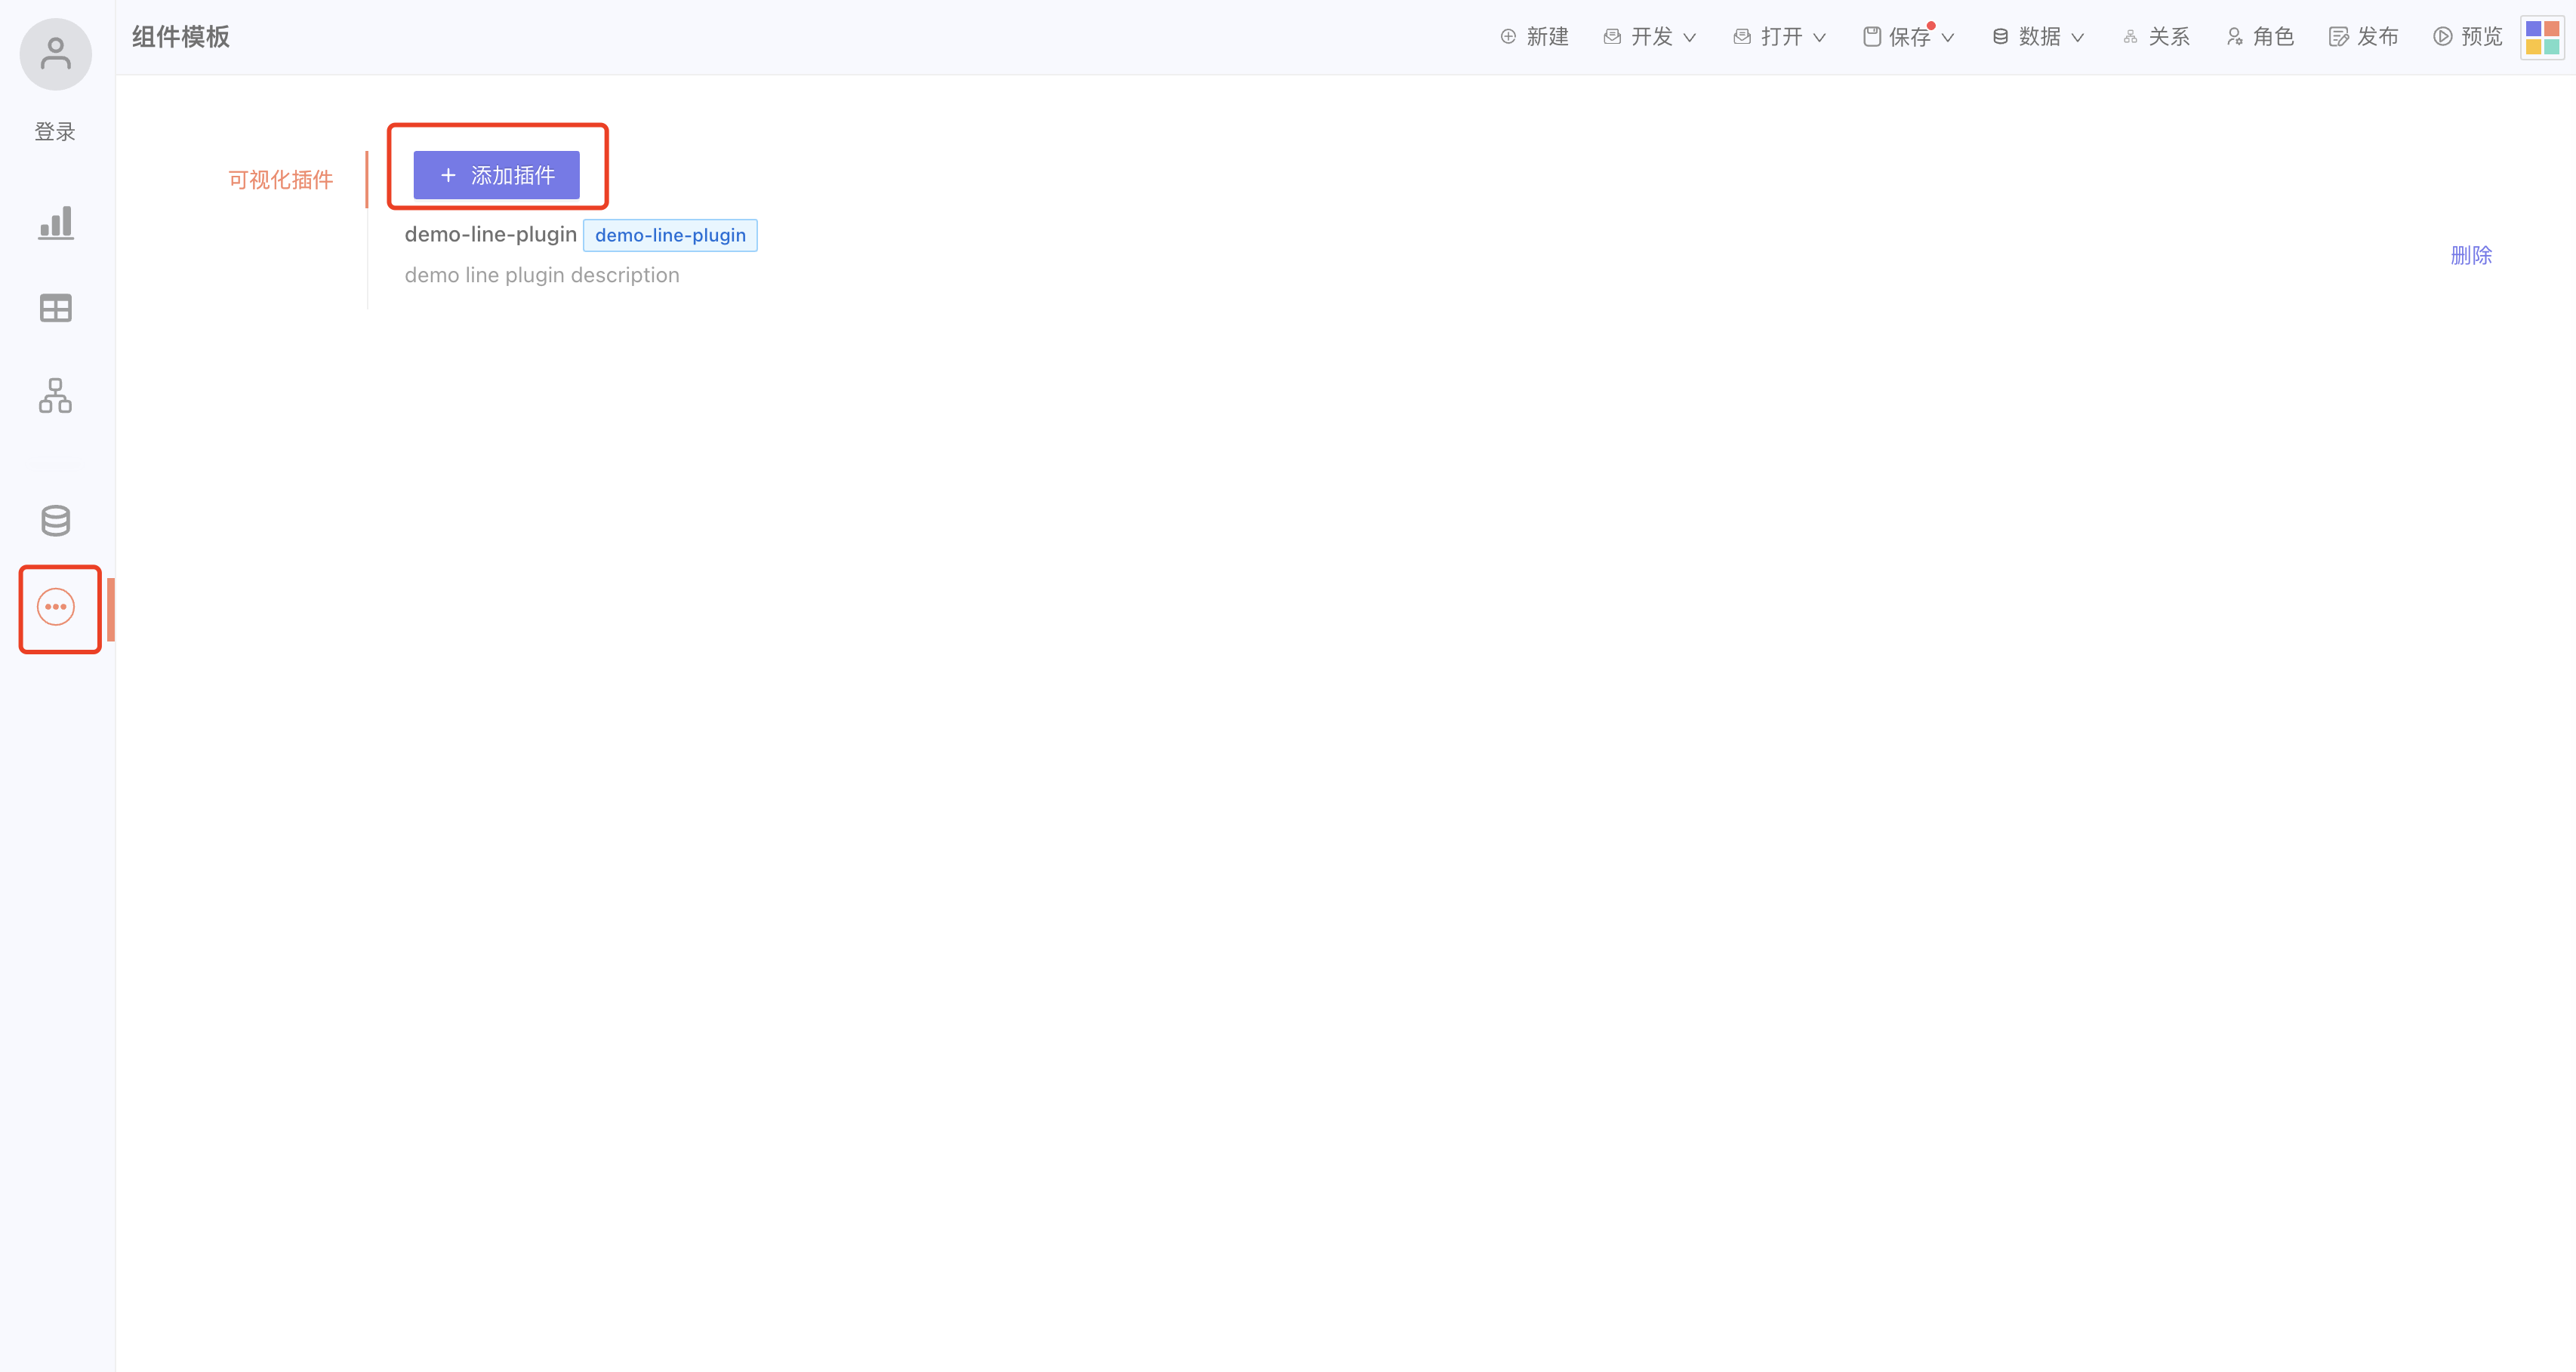This screenshot has width=2576, height=1372.
Task: Click the 登录 login label
Action: point(55,132)
